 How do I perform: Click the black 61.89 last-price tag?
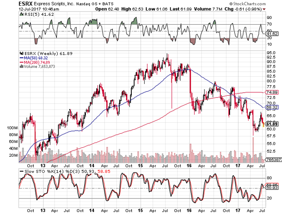(272, 124)
